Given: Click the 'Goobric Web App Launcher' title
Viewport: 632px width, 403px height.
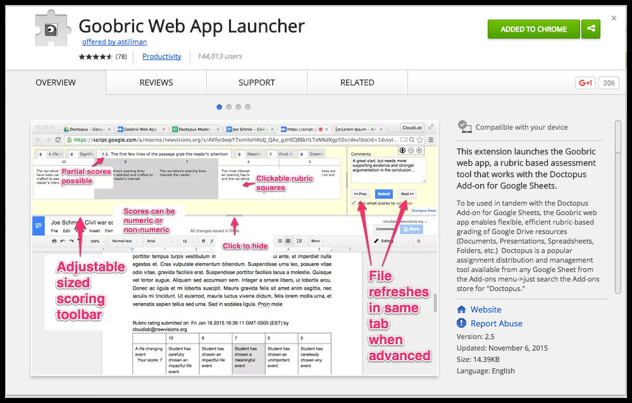Looking at the screenshot, I should [x=192, y=26].
